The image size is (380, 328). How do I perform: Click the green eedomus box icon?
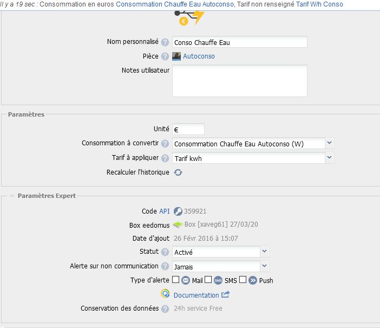(178, 225)
